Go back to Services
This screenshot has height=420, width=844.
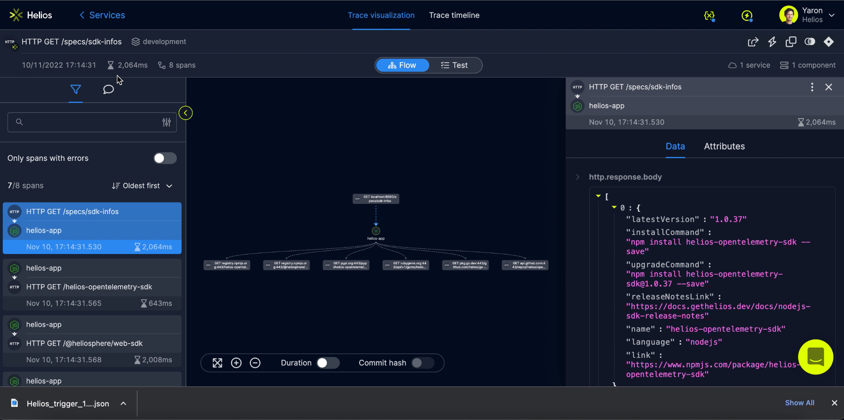click(102, 15)
